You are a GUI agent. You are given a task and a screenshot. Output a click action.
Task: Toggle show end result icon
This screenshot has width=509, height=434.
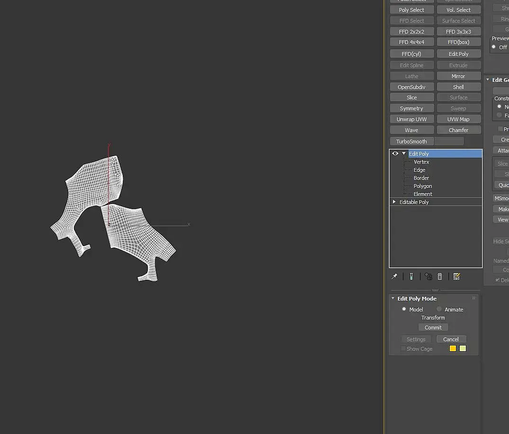[411, 276]
